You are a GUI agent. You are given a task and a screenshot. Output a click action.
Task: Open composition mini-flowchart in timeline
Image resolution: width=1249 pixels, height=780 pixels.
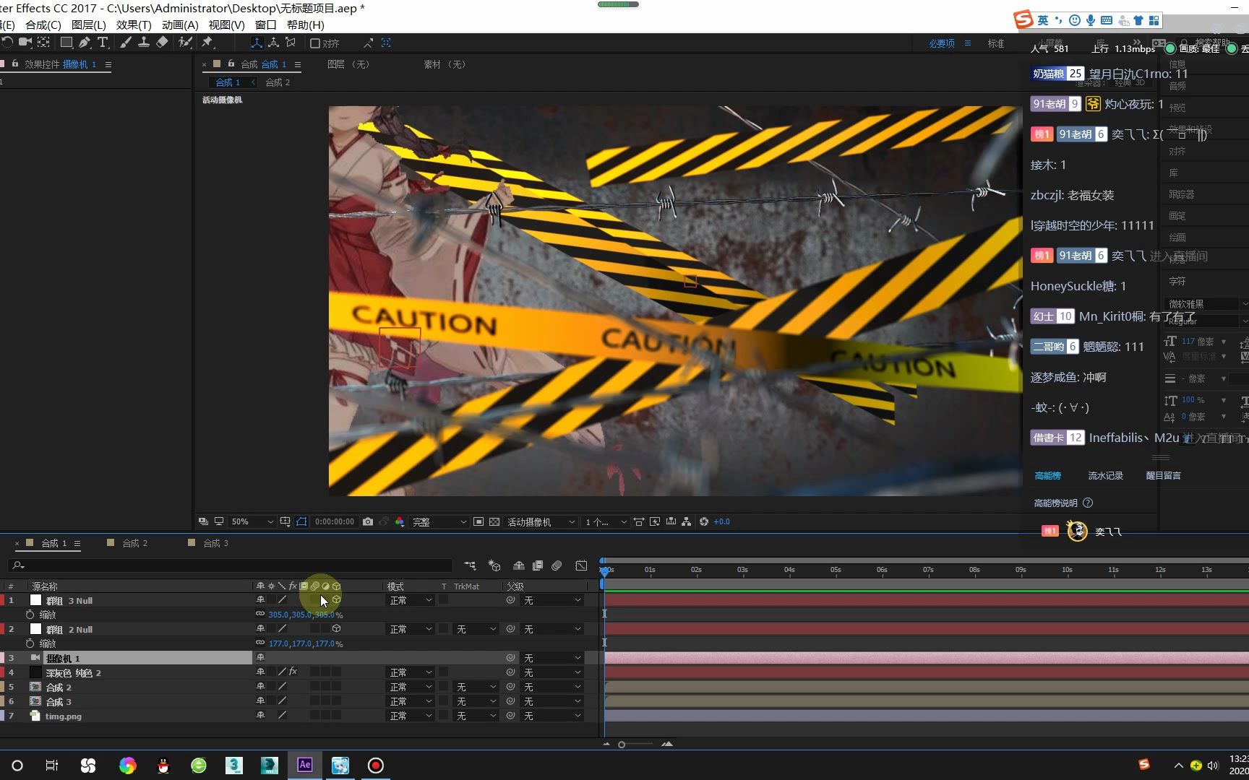pos(471,565)
